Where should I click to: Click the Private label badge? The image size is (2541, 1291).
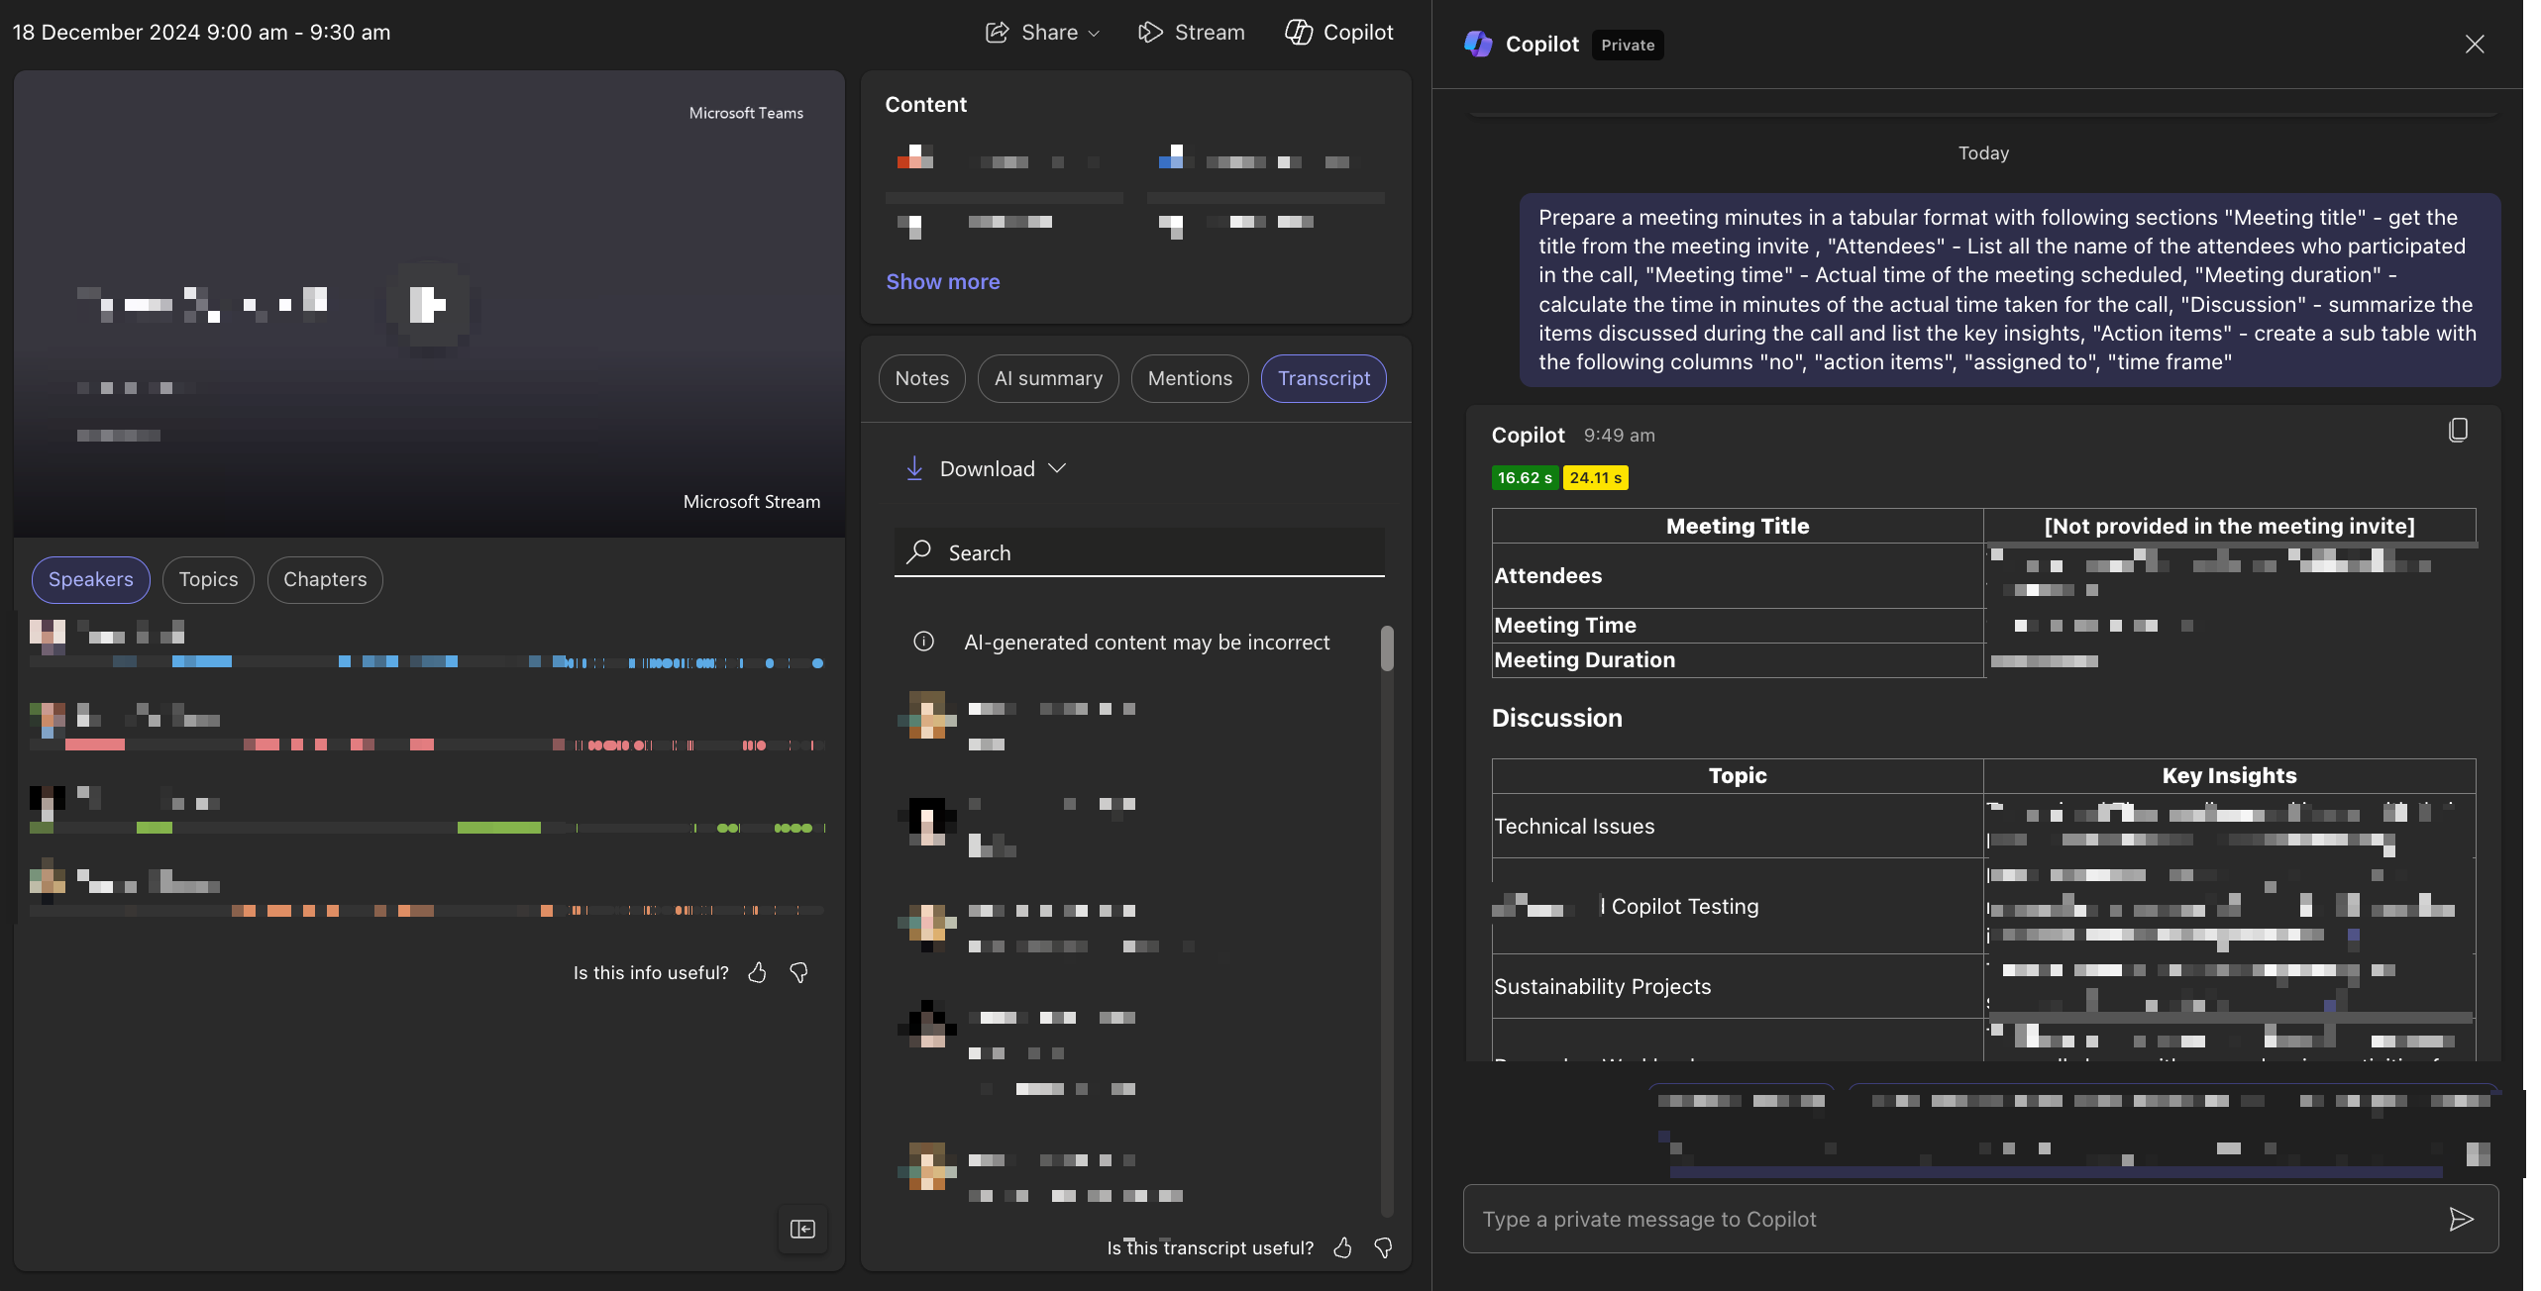[x=1628, y=46]
